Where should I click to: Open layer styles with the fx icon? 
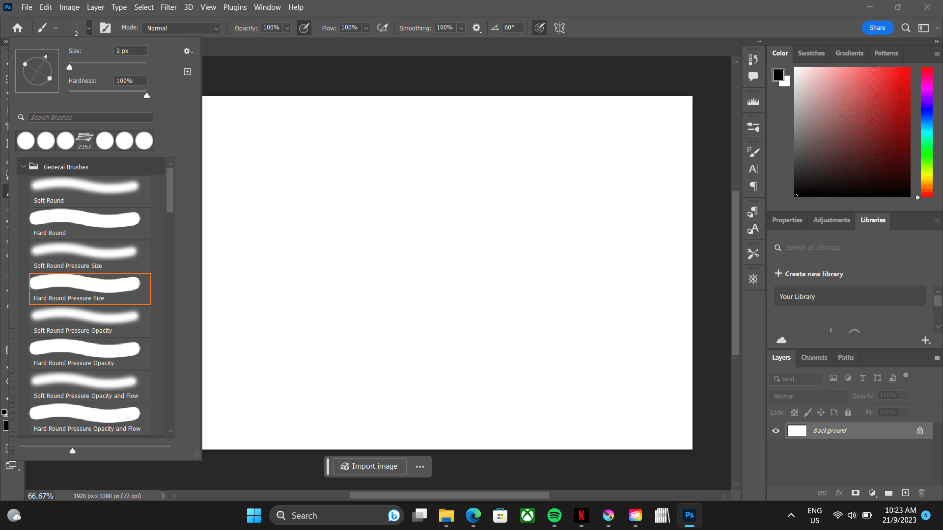click(840, 493)
